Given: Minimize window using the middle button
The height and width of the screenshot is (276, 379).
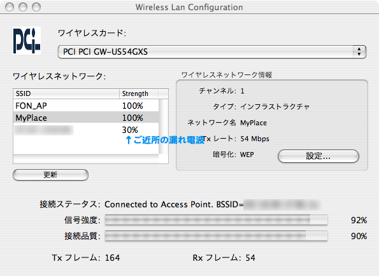Looking at the screenshot, I should click(x=23, y=7).
